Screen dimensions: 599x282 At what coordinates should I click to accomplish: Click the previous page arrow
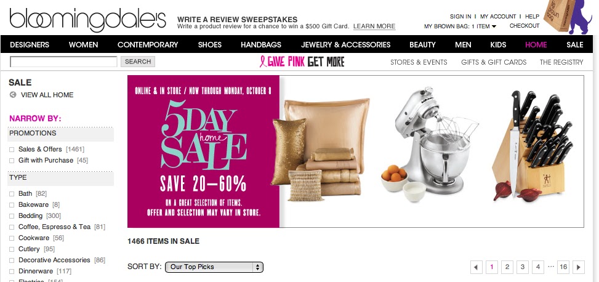tap(476, 267)
